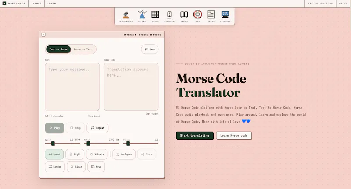Open the Configure options
The width and height of the screenshot is (351, 189).
[x=124, y=154]
